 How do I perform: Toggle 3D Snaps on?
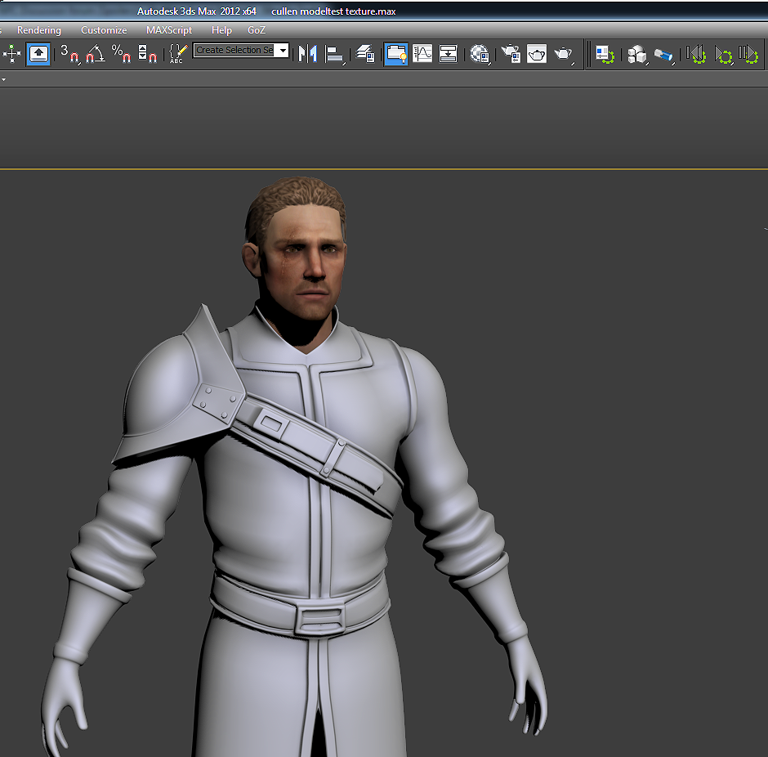tap(70, 54)
